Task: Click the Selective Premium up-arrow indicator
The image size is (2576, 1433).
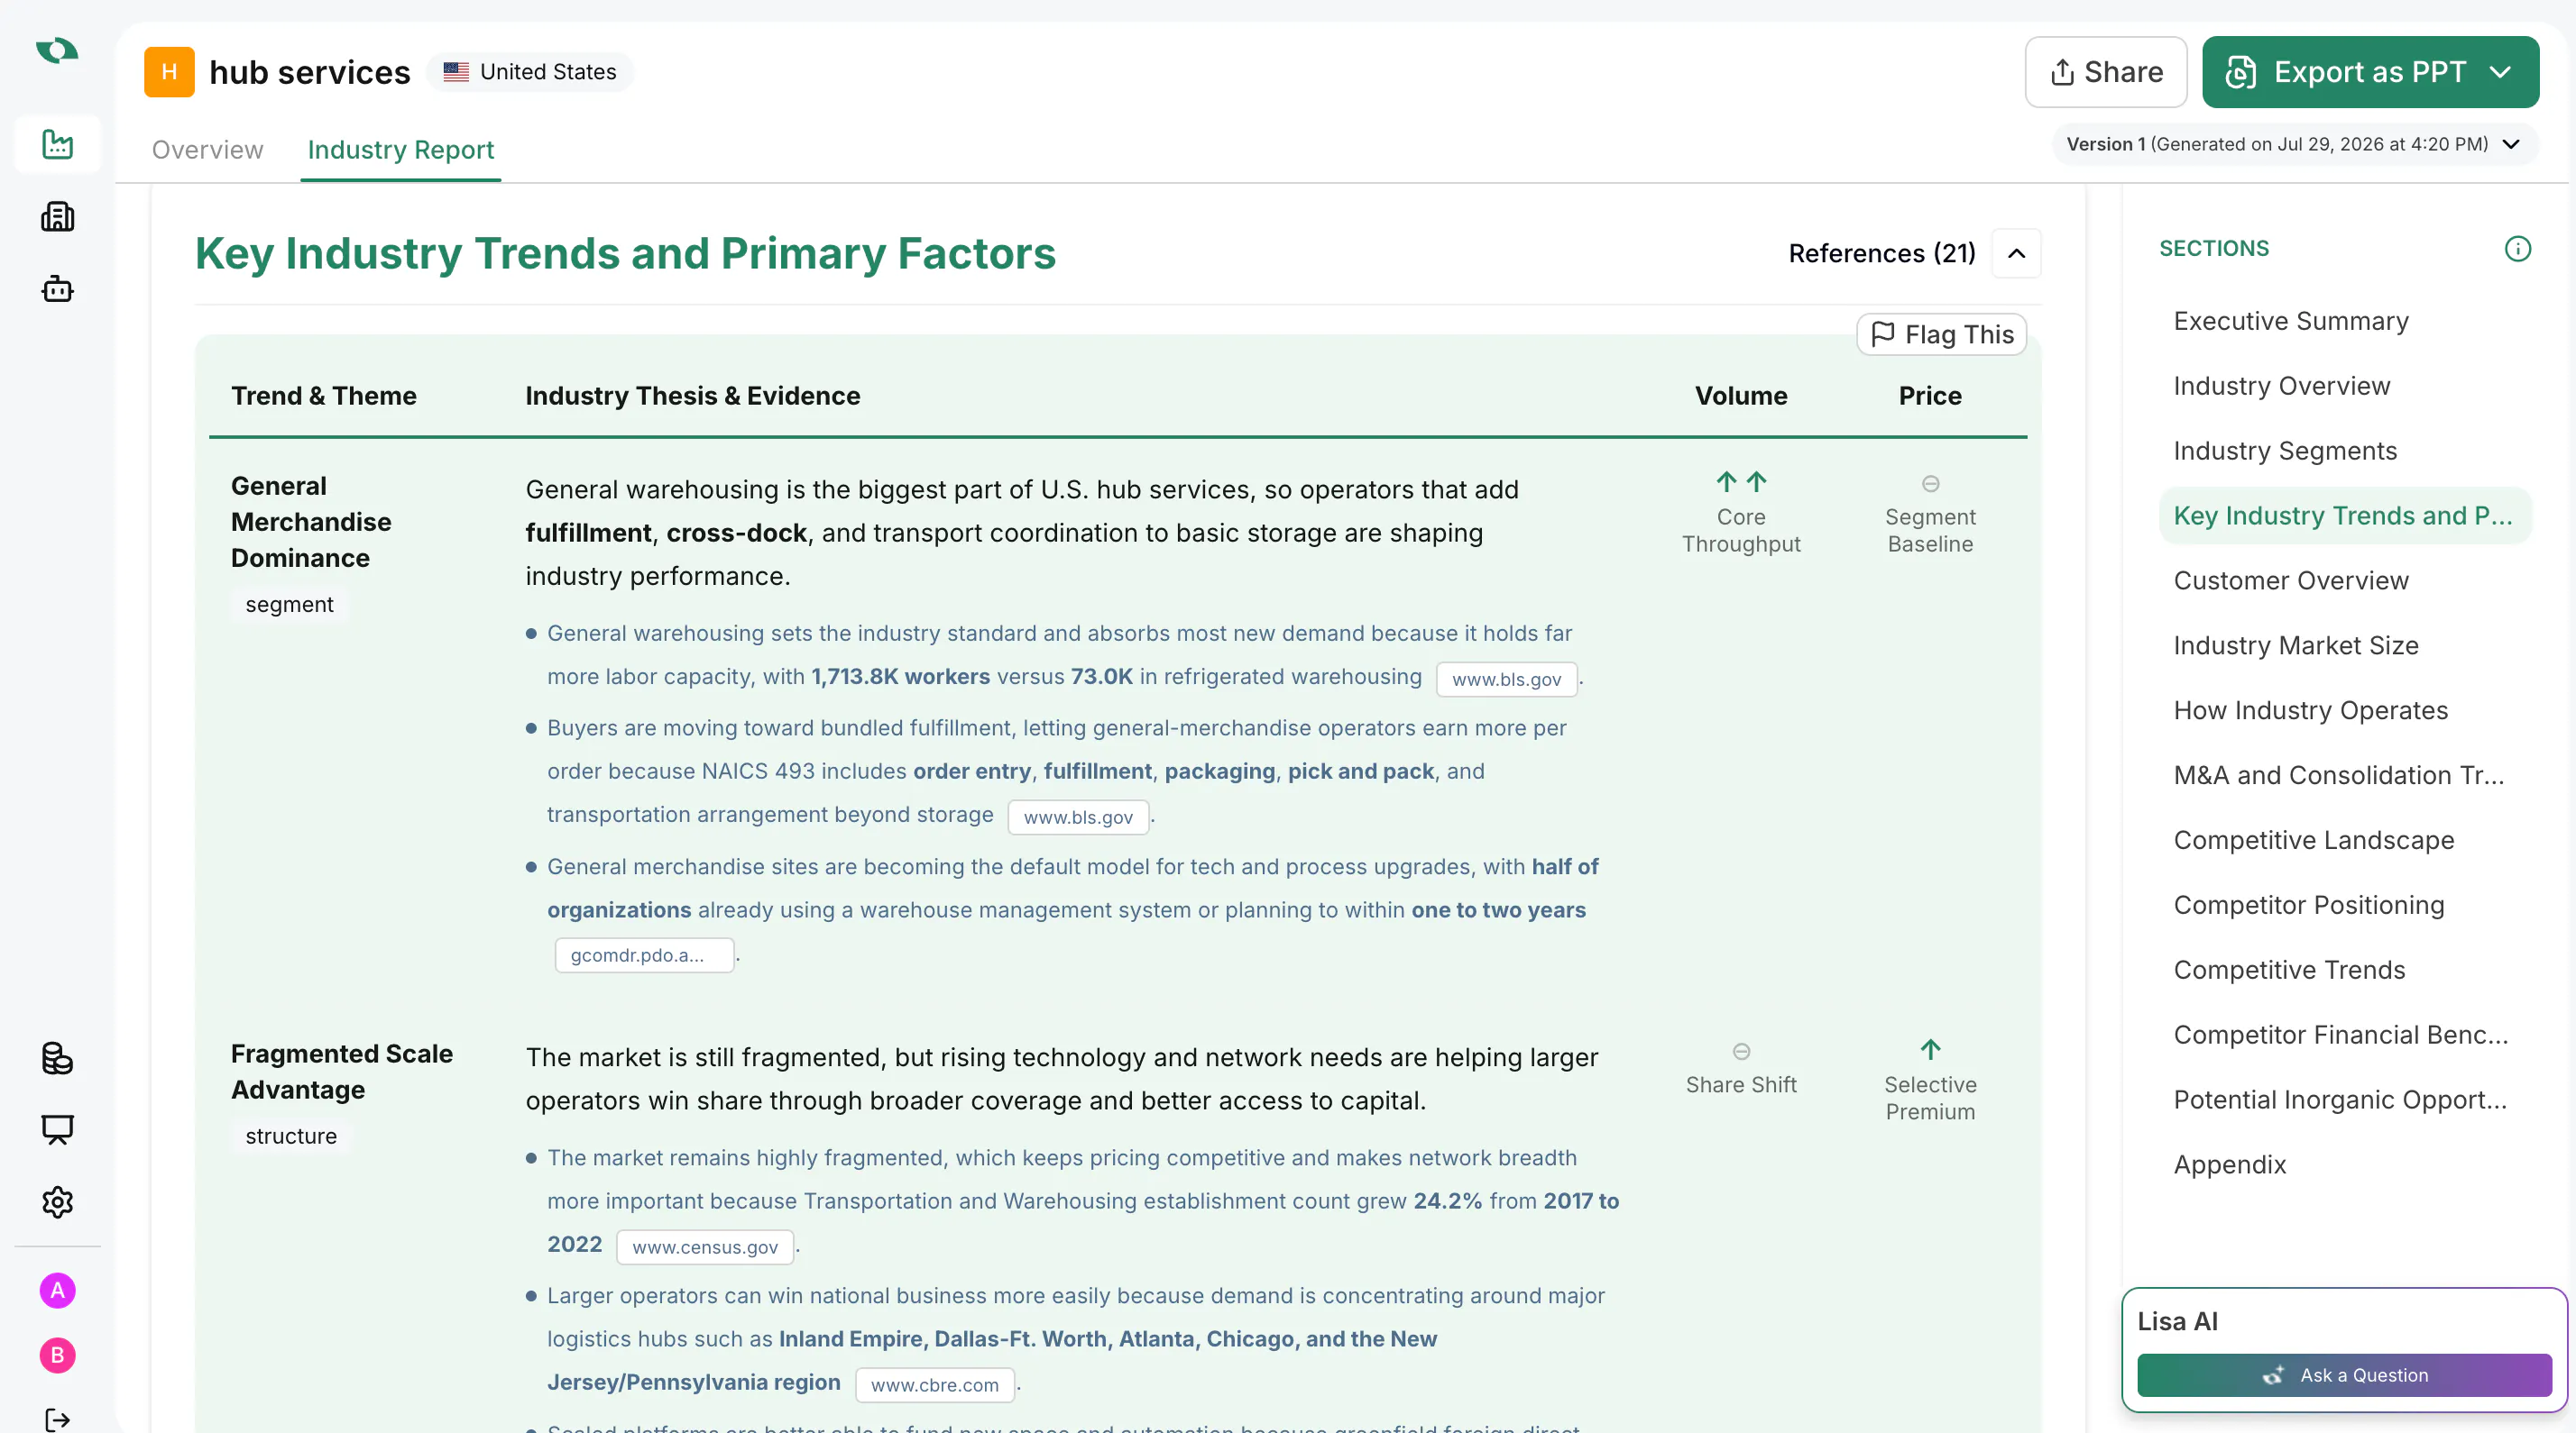Action: click(x=1930, y=1050)
